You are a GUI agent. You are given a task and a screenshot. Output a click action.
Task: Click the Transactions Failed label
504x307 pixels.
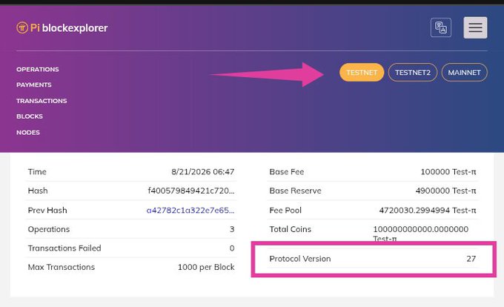click(64, 248)
